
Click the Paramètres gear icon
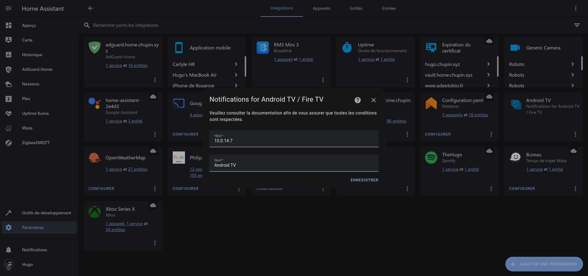click(9, 227)
